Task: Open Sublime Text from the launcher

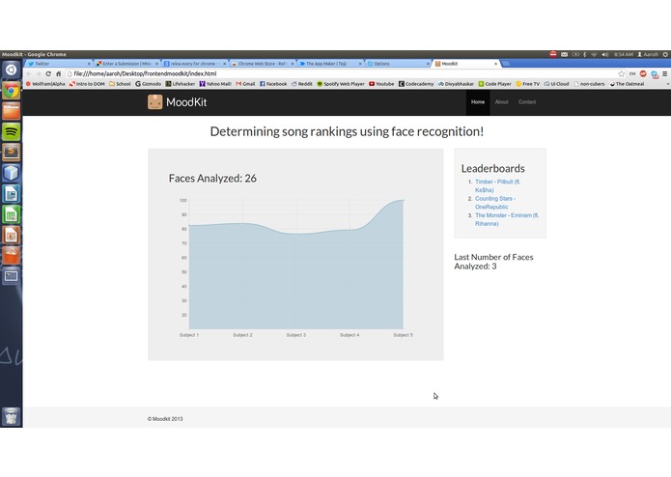Action: pyautogui.click(x=12, y=152)
